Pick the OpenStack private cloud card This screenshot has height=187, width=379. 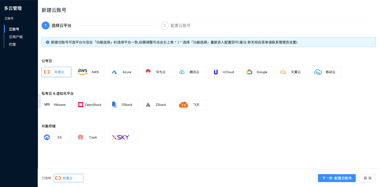[90, 104]
